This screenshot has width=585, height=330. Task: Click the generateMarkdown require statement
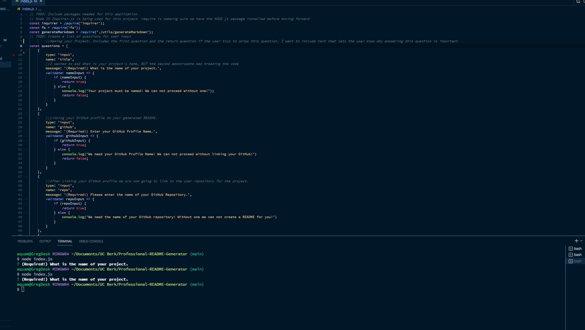91,32
